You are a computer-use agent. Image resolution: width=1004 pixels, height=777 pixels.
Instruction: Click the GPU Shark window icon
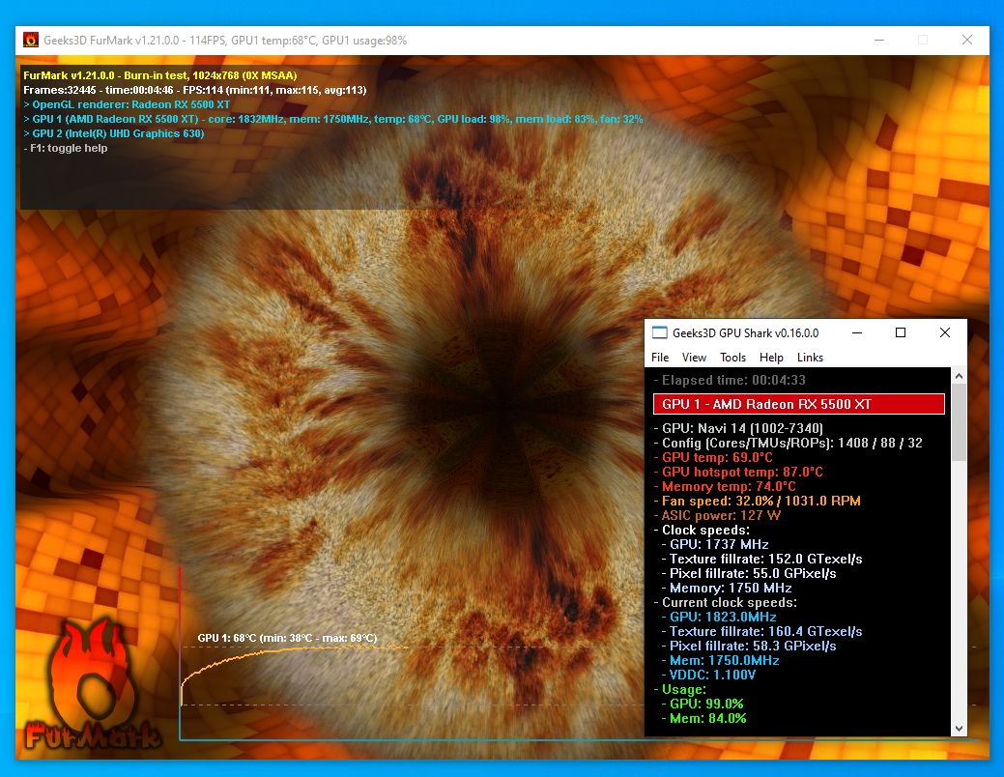[660, 332]
